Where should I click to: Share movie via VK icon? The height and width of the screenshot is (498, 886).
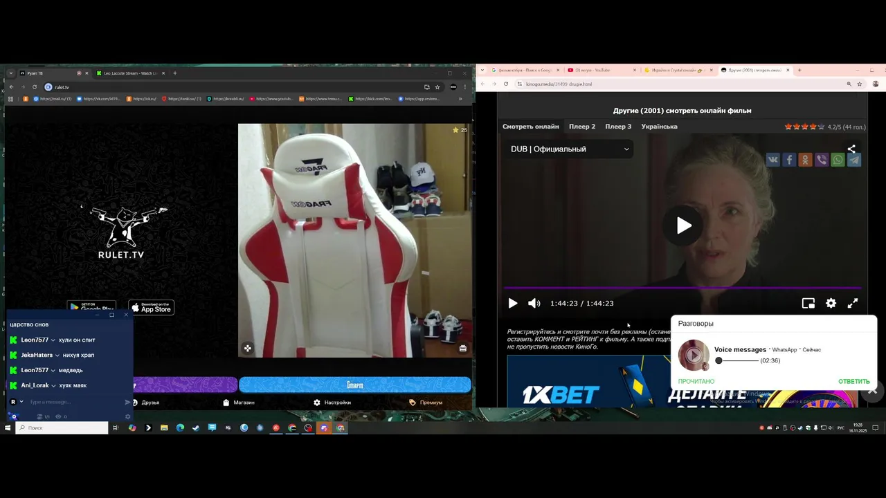click(772, 160)
